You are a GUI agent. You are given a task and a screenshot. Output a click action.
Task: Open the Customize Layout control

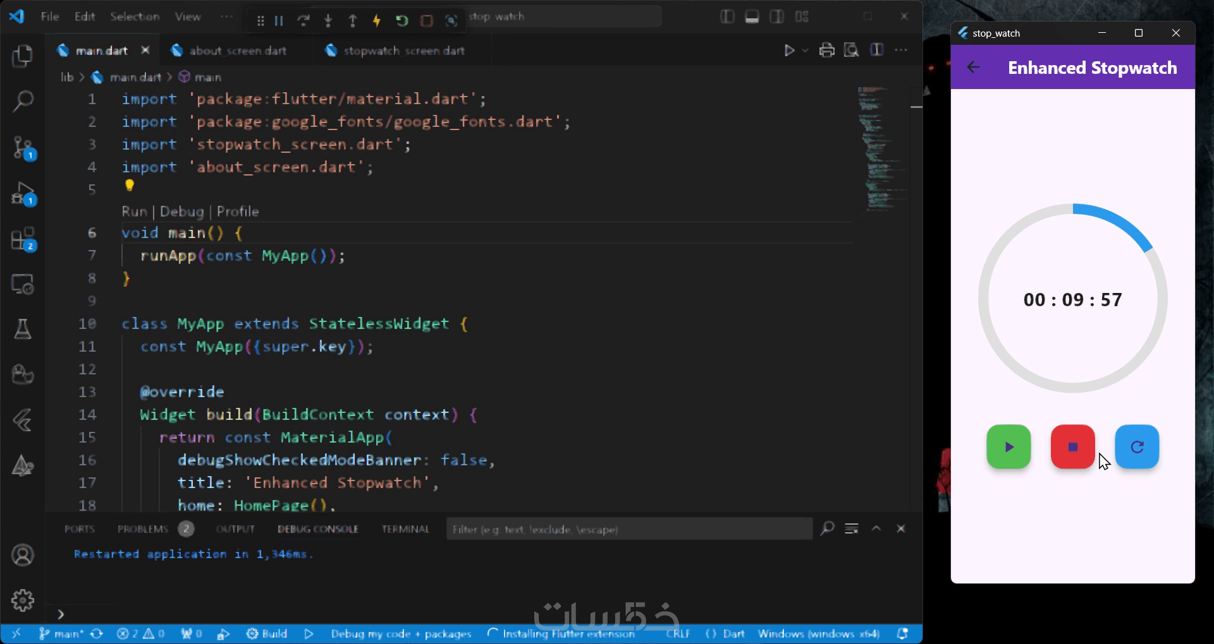point(802,16)
